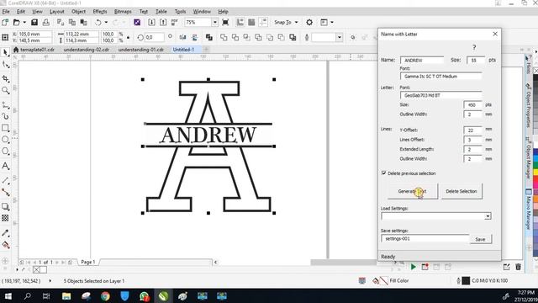Select the Color Eyedropper tool
The width and height of the screenshot is (538, 303).
5,233
